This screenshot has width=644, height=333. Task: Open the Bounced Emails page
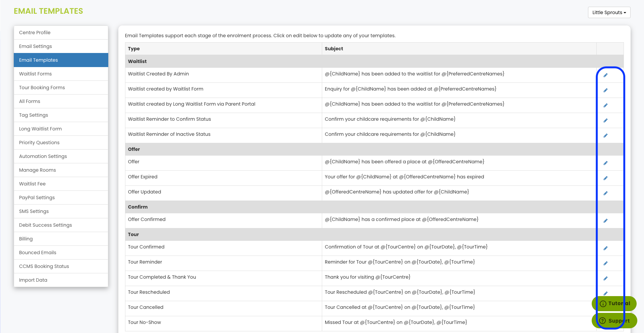point(61,253)
